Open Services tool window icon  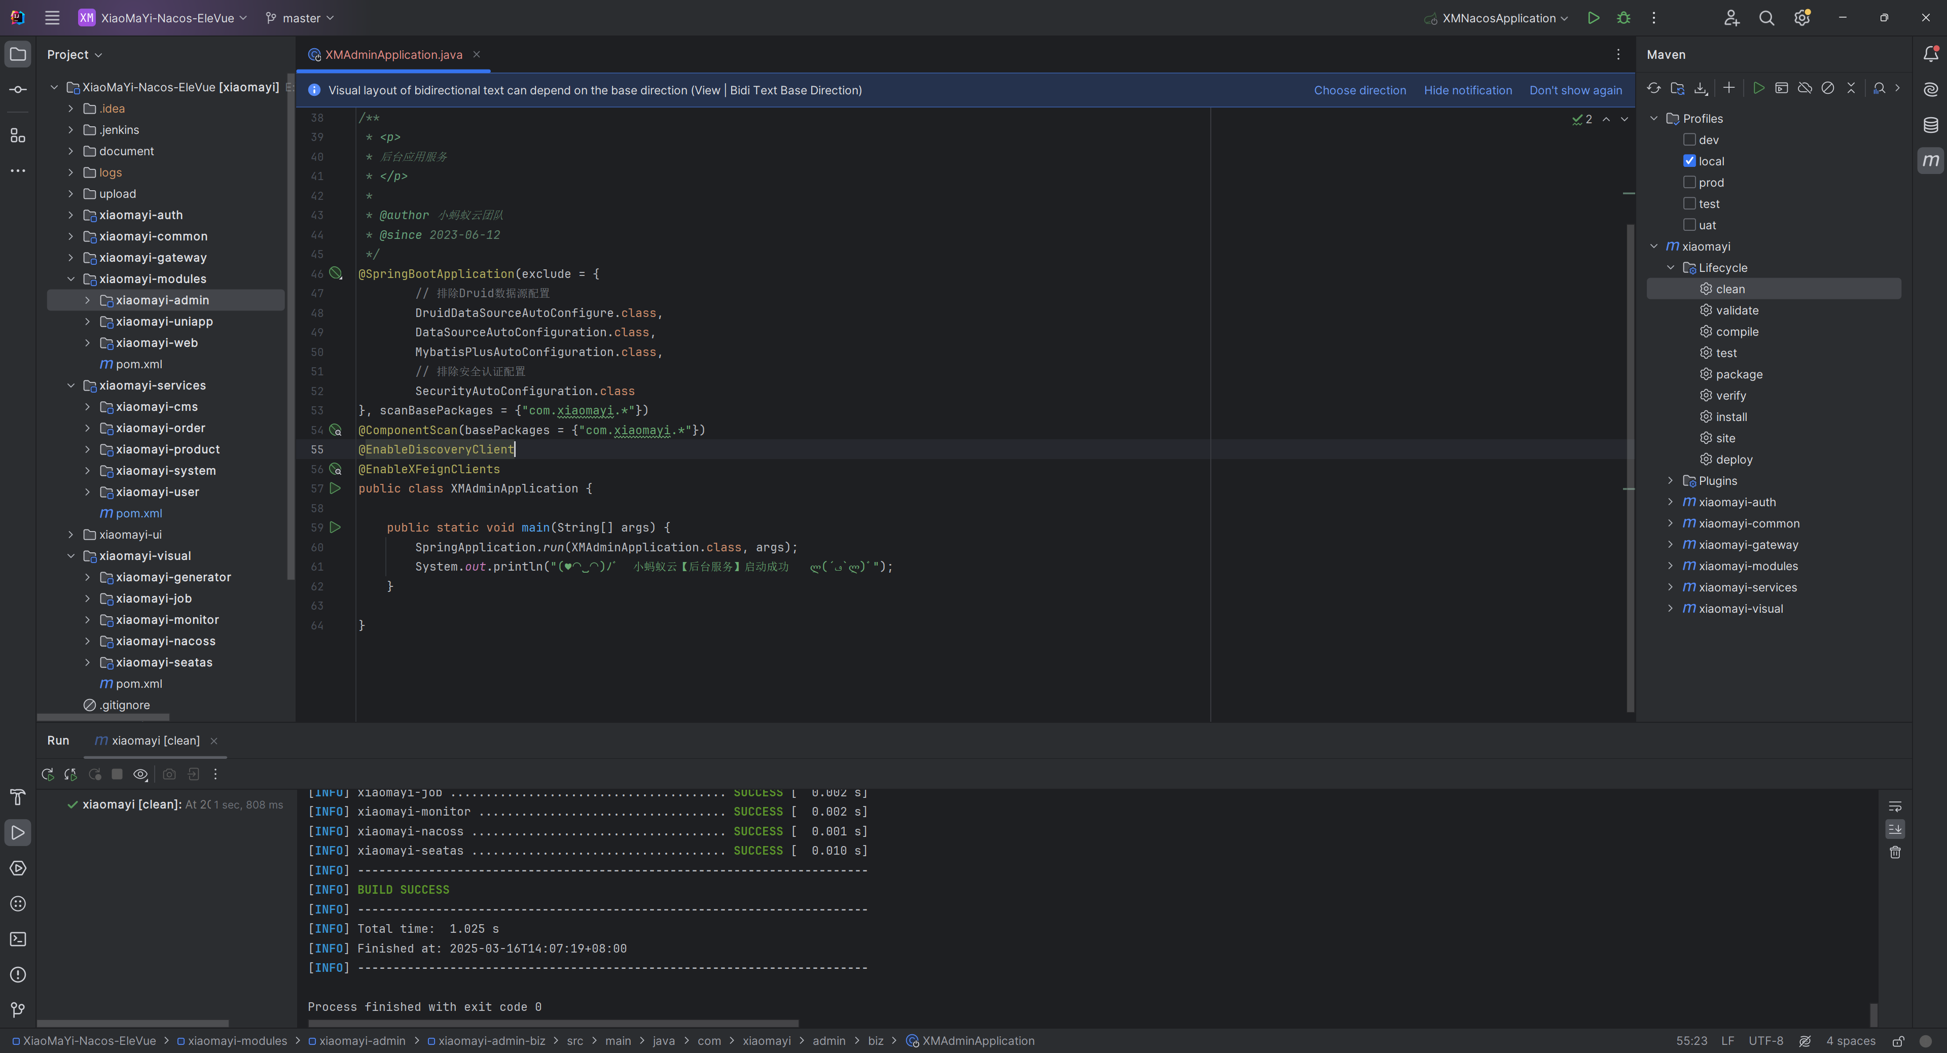click(18, 868)
